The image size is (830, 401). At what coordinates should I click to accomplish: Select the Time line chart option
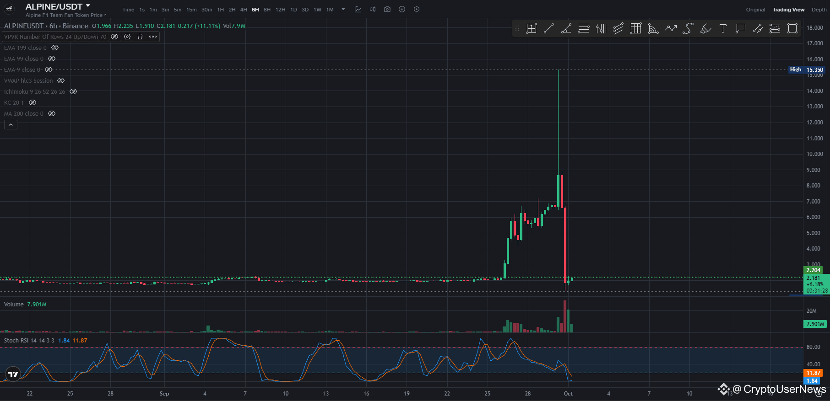tap(128, 10)
